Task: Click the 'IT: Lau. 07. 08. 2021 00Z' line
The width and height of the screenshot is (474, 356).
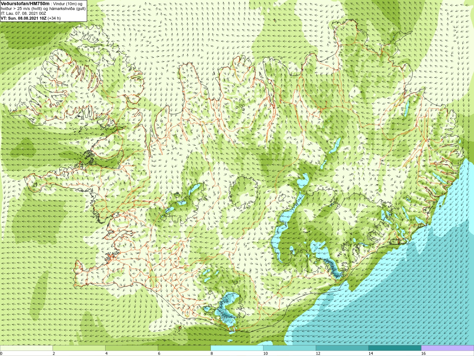Action: coord(24,13)
